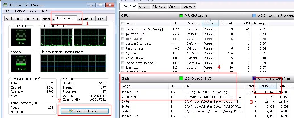Screen dimensions: 294x118
Task: Sort CPU table by PID column
Action: [178, 23]
